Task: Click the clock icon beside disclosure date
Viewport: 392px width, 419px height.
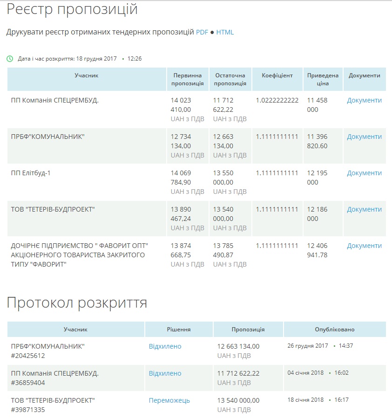Action: coord(10,59)
